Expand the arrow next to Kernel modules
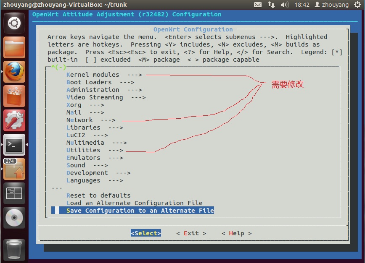This screenshot has width=365, height=263. (x=135, y=75)
